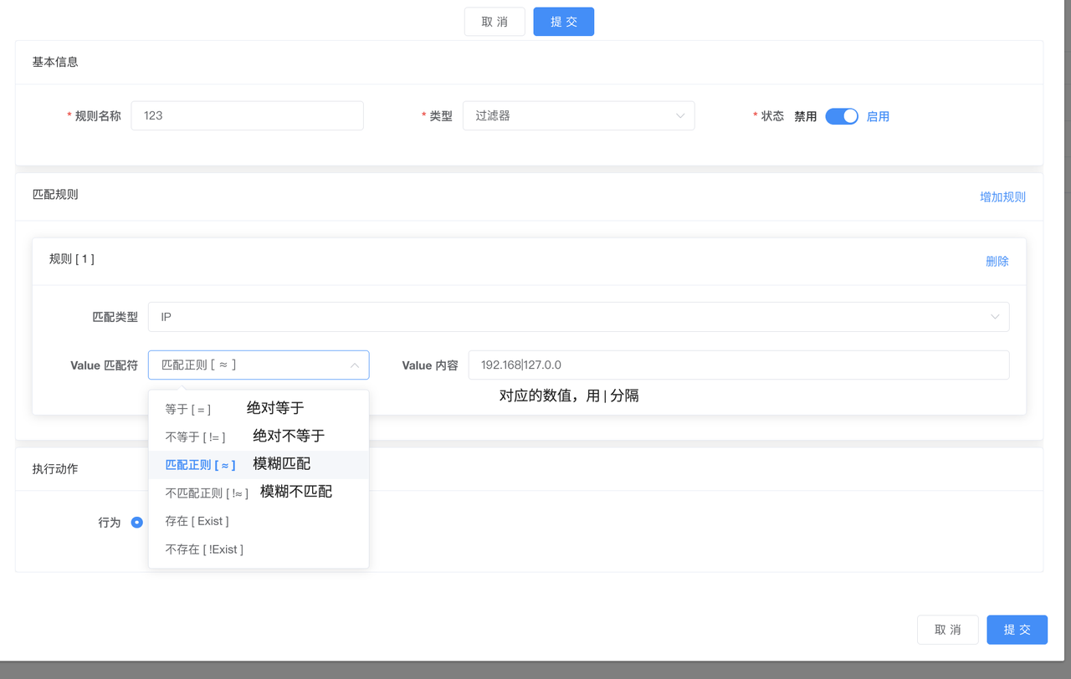Select 不匹配正则 [ !≈ ] option
The width and height of the screenshot is (1071, 679).
[x=207, y=493]
